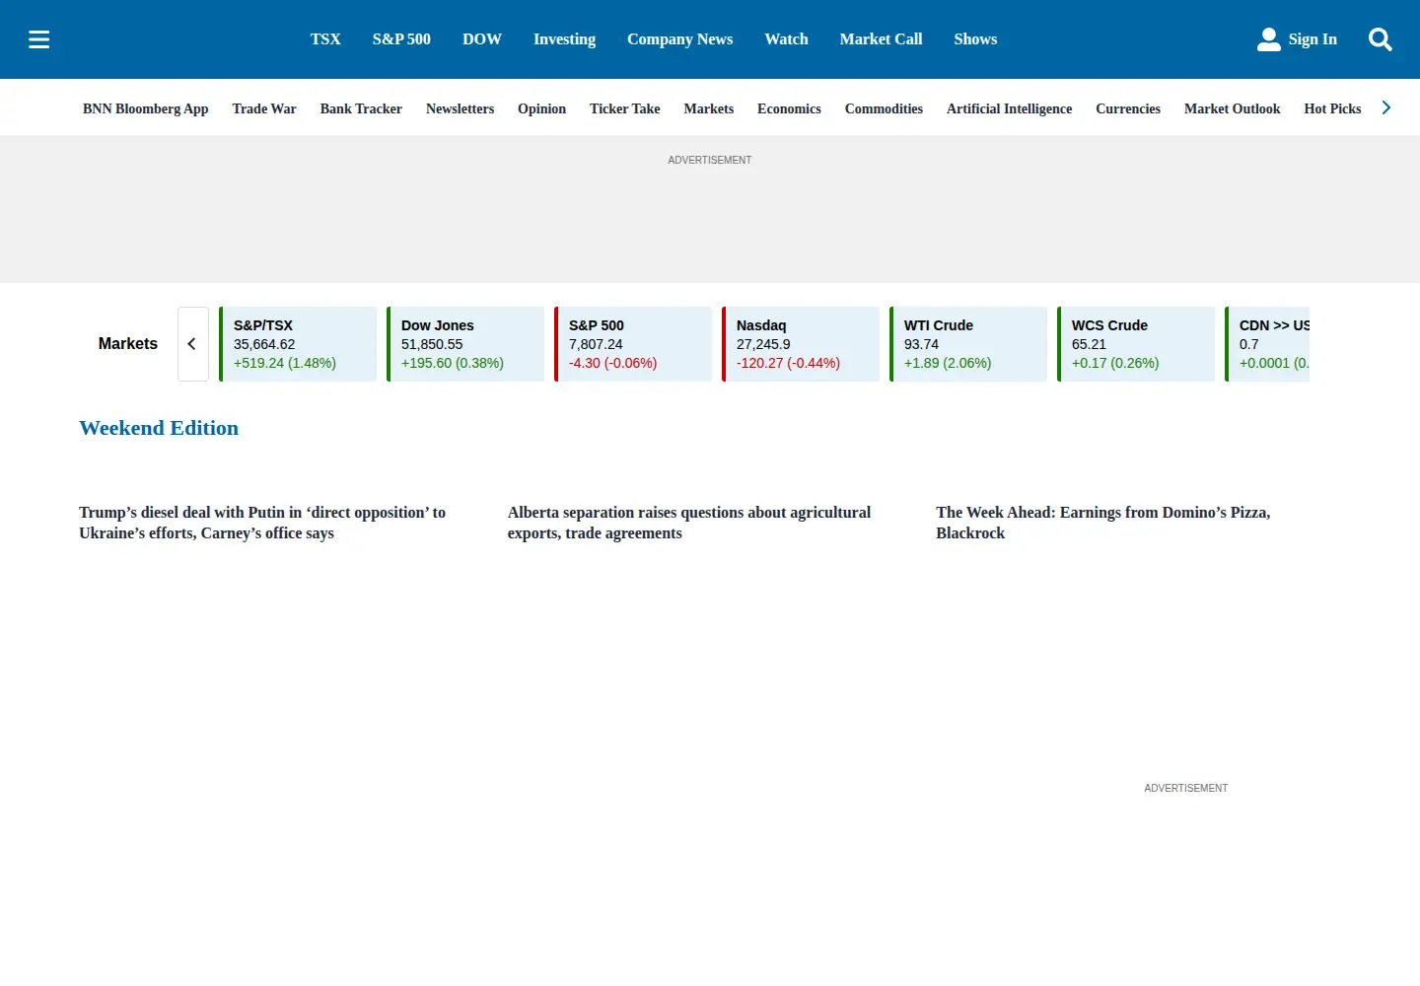Select the S&P 500 ticker card
Screen dimensions: 1420x986
(633, 344)
